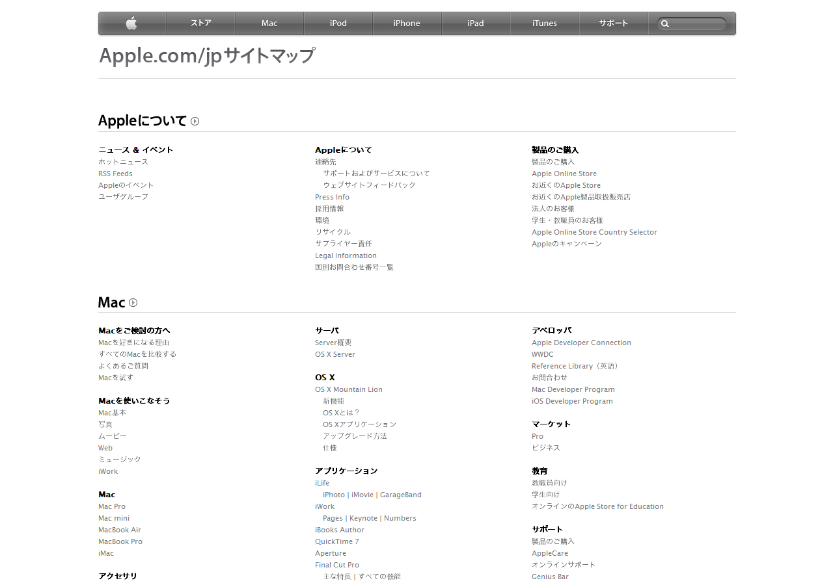Switch to the iPhone navigation tab
833x585 pixels.
pyautogui.click(x=407, y=23)
